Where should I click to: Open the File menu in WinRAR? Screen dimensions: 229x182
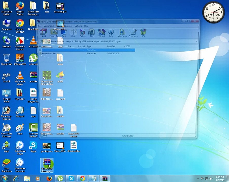[x=40, y=26]
